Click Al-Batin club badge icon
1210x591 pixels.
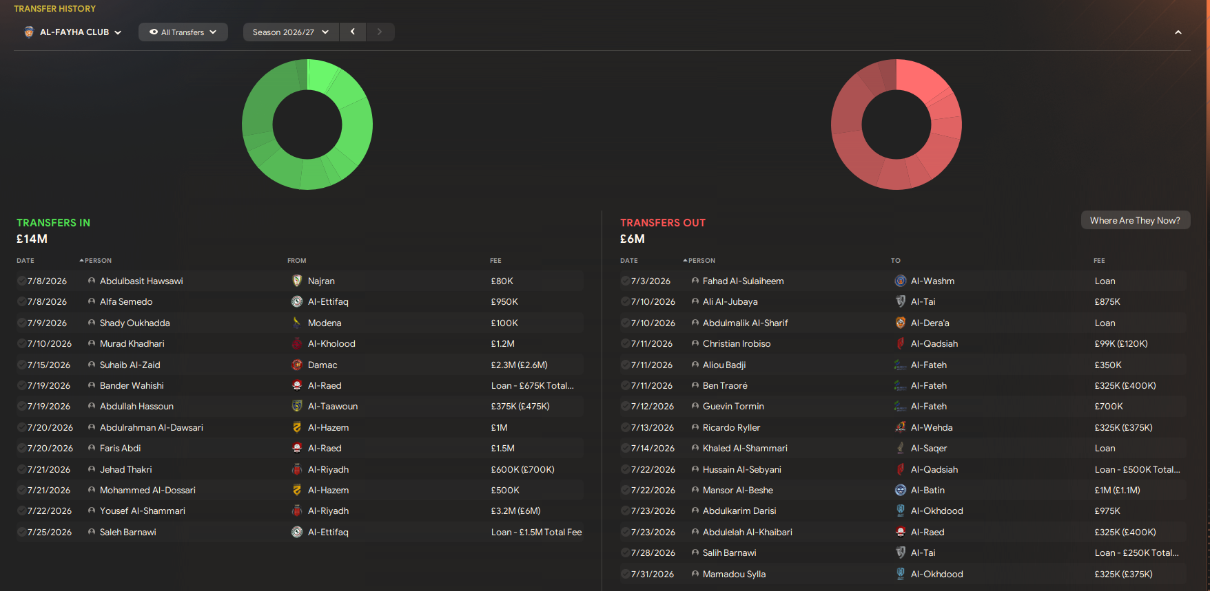[x=900, y=490]
